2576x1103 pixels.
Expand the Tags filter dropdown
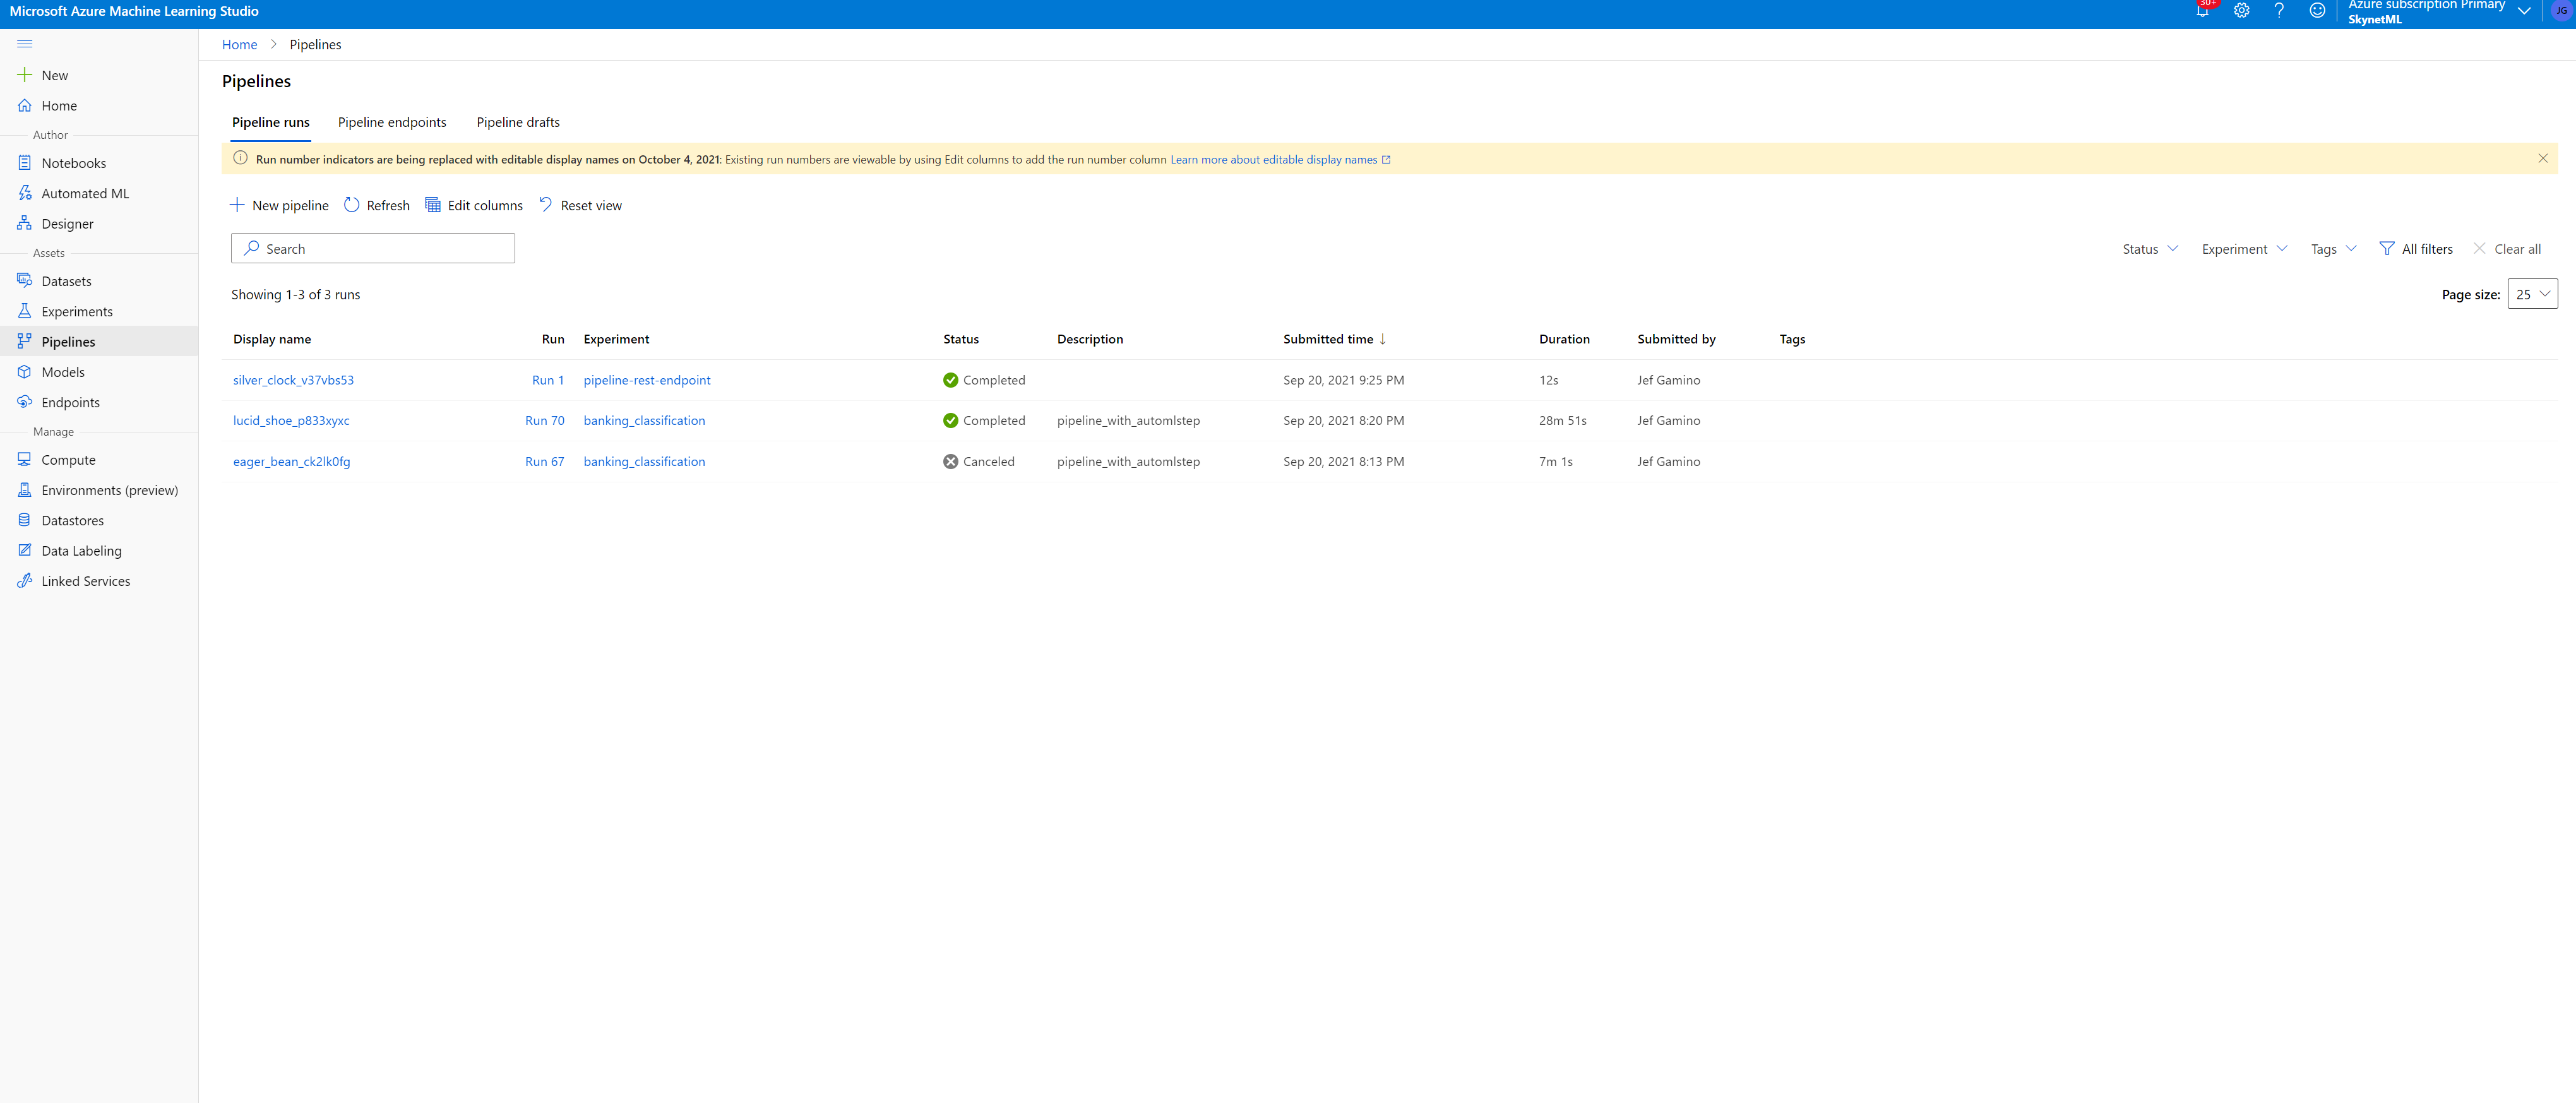2333,248
